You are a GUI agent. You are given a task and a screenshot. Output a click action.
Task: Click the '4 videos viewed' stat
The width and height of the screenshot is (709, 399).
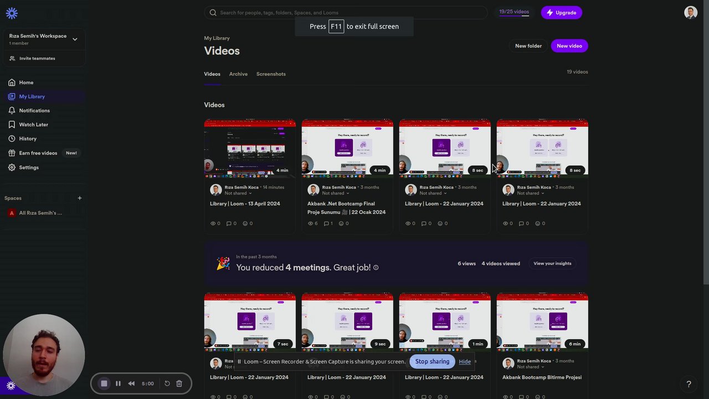point(501,264)
